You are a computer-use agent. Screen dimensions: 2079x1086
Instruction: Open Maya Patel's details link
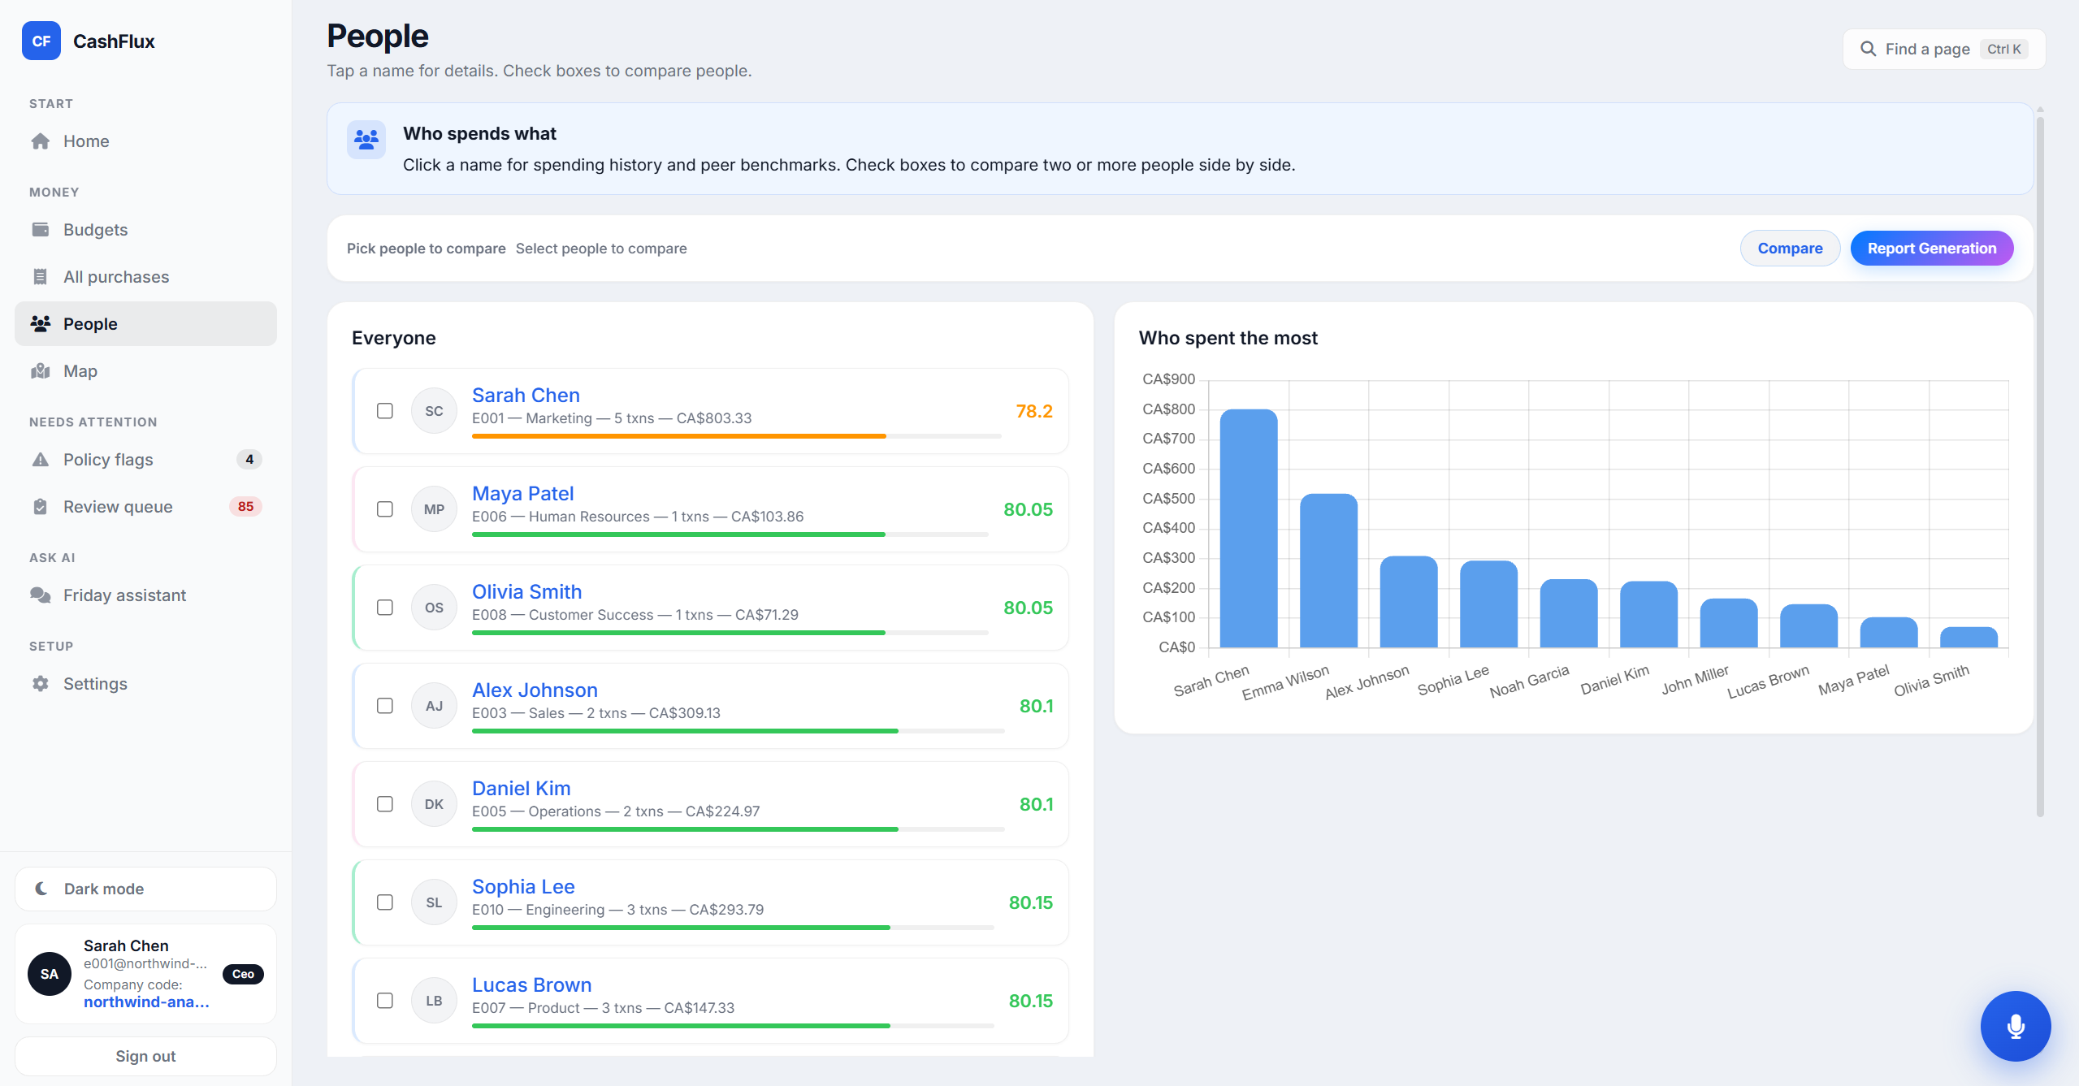(522, 494)
